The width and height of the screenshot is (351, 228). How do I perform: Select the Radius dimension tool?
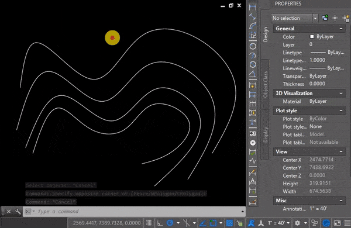pyautogui.click(x=253, y=46)
